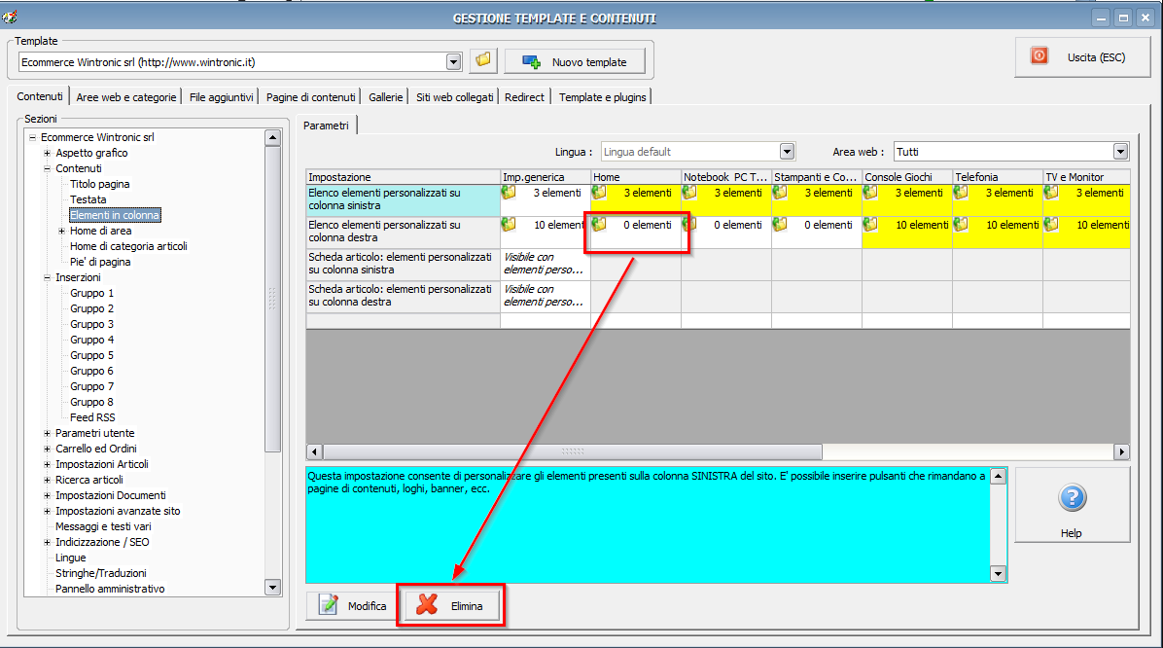Collapse the Ecommerce Wintronic srl tree node

pyautogui.click(x=33, y=137)
